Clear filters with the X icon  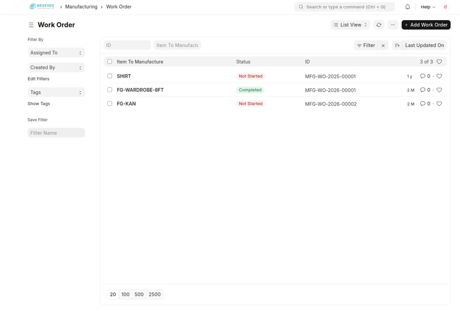(x=383, y=45)
